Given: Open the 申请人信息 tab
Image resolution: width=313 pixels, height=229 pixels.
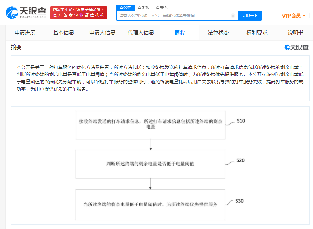Looking at the screenshot, I should tap(102, 33).
